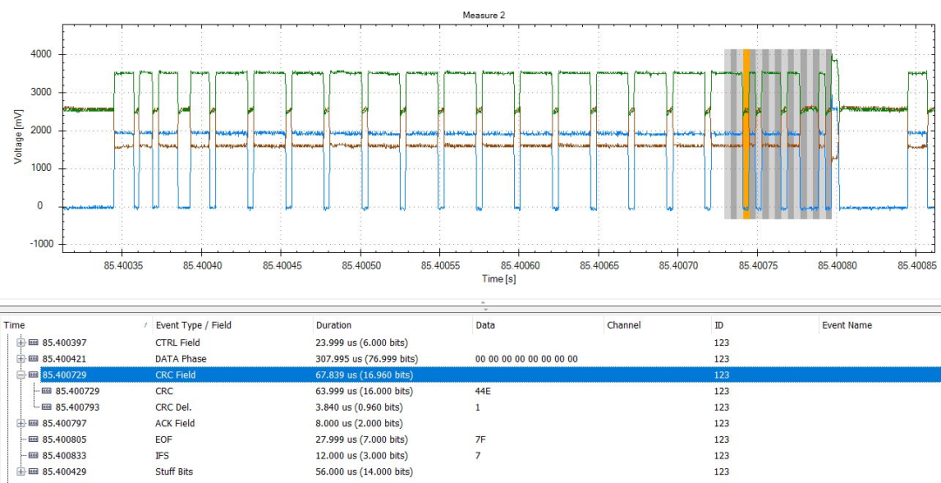Click the IFS row icon

(34, 455)
